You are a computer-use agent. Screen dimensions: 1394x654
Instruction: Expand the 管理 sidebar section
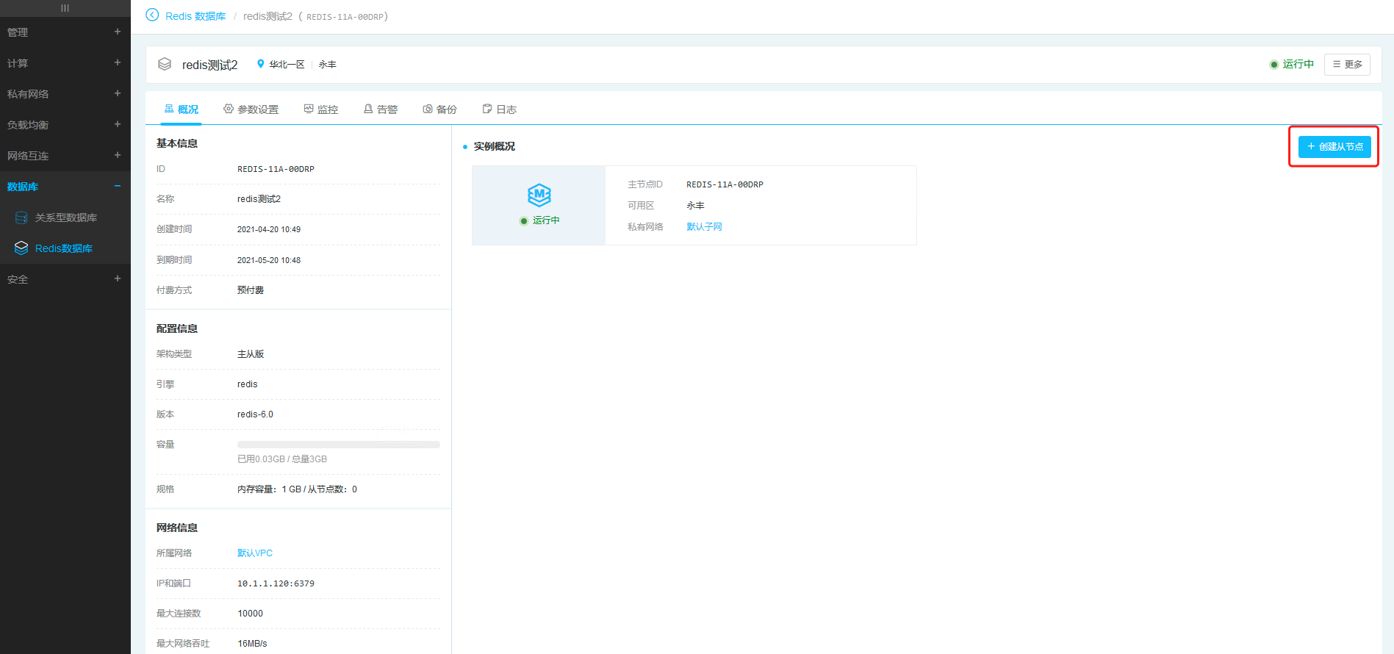tap(118, 32)
